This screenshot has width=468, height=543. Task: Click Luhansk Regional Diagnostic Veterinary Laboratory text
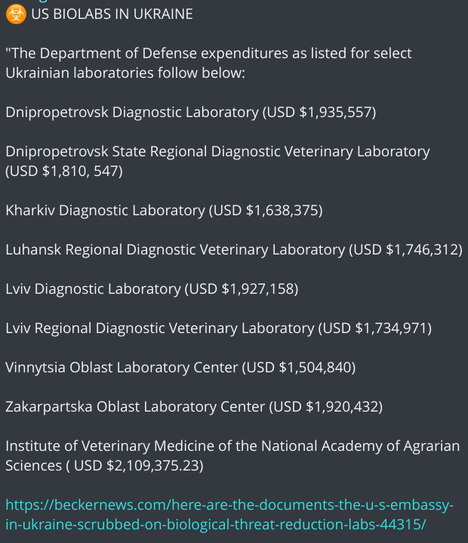[x=174, y=249]
